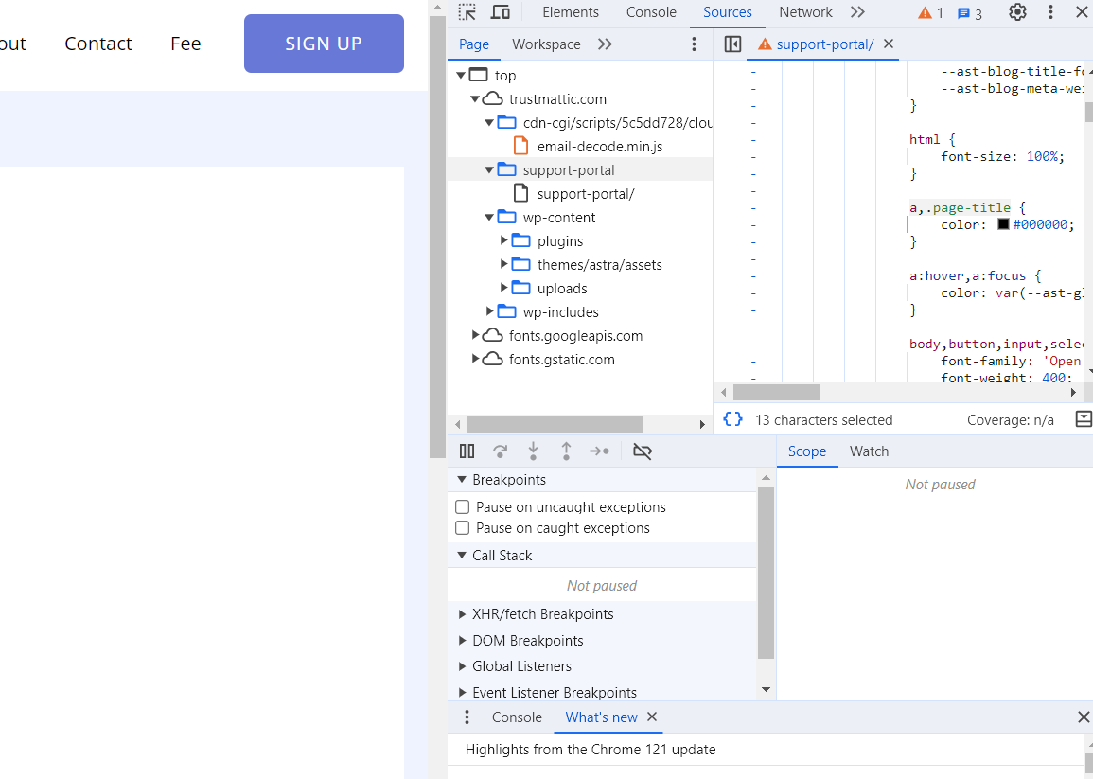Enable Pause on caught exceptions
Image resolution: width=1093 pixels, height=779 pixels.
tap(462, 528)
